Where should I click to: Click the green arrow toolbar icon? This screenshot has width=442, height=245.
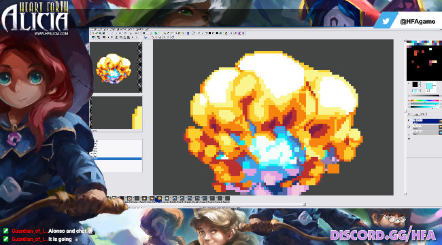tap(156, 33)
